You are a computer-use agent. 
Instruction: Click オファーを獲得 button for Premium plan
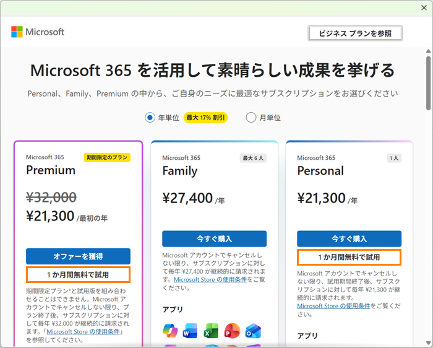click(x=78, y=256)
